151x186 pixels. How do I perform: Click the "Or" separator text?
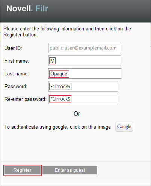tap(77, 114)
